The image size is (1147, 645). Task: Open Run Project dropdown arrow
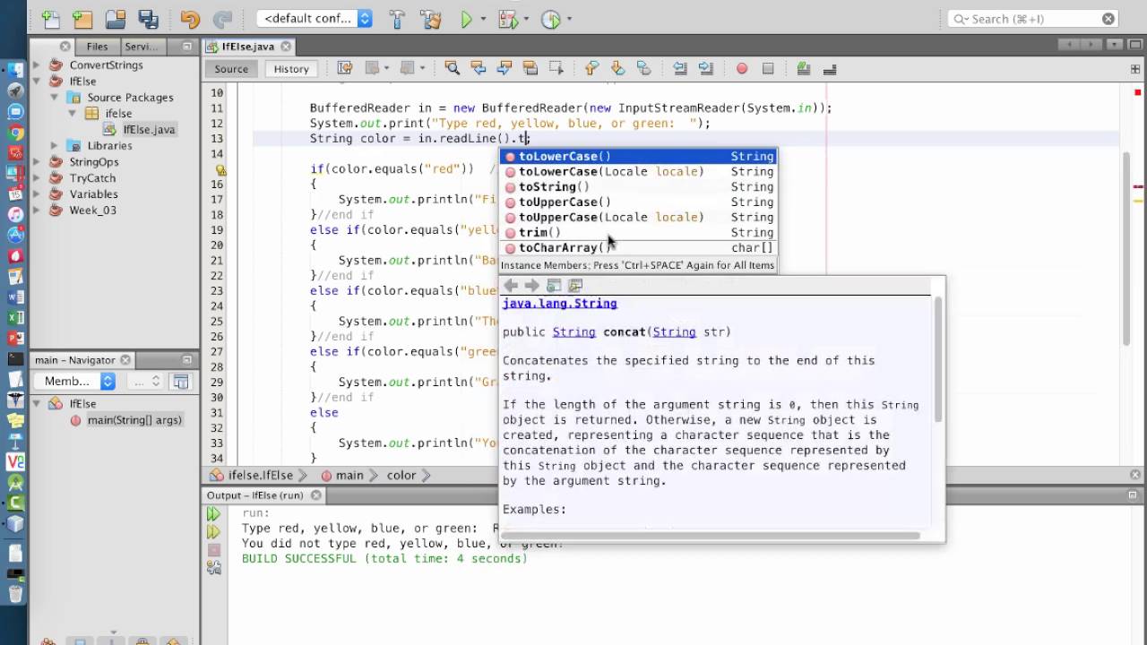click(x=483, y=20)
